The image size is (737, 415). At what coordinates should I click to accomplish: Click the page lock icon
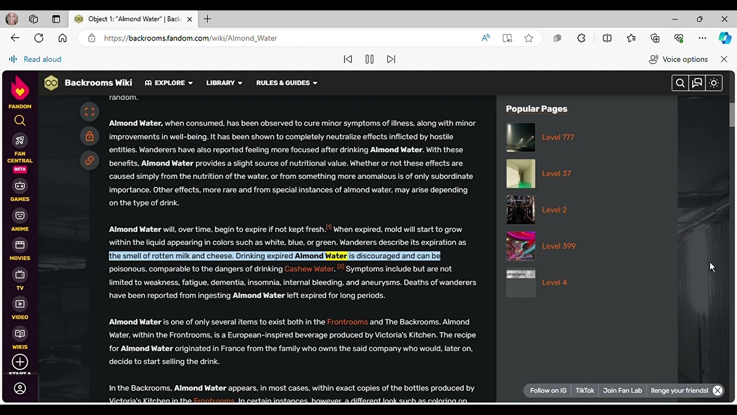[x=89, y=136]
